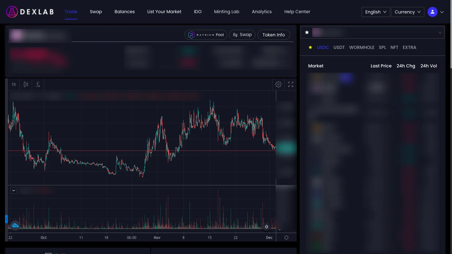Toggle the white favorite star in market selector
Viewport: 452px width, 254px height.
[x=307, y=32]
